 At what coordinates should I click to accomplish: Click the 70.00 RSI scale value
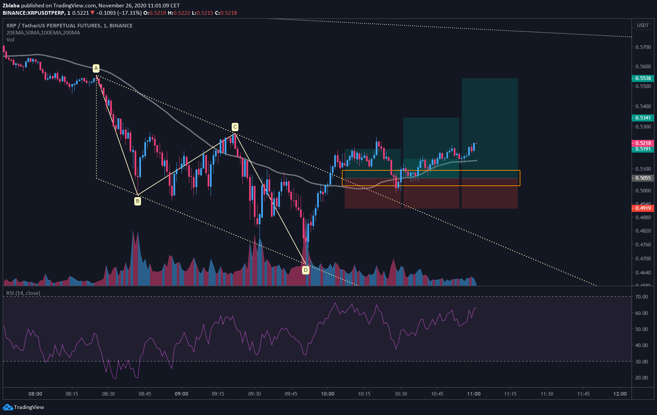click(642, 297)
